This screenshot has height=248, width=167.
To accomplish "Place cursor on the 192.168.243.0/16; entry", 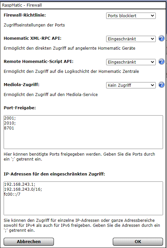I will click(x=23, y=189).
